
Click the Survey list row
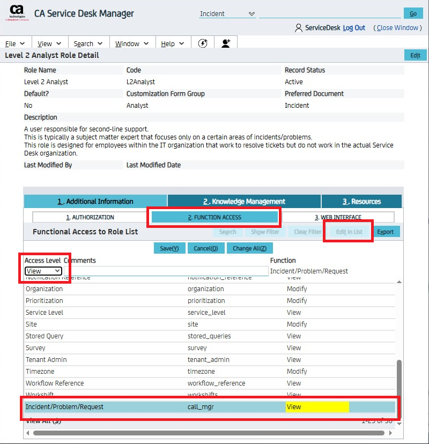(210, 347)
